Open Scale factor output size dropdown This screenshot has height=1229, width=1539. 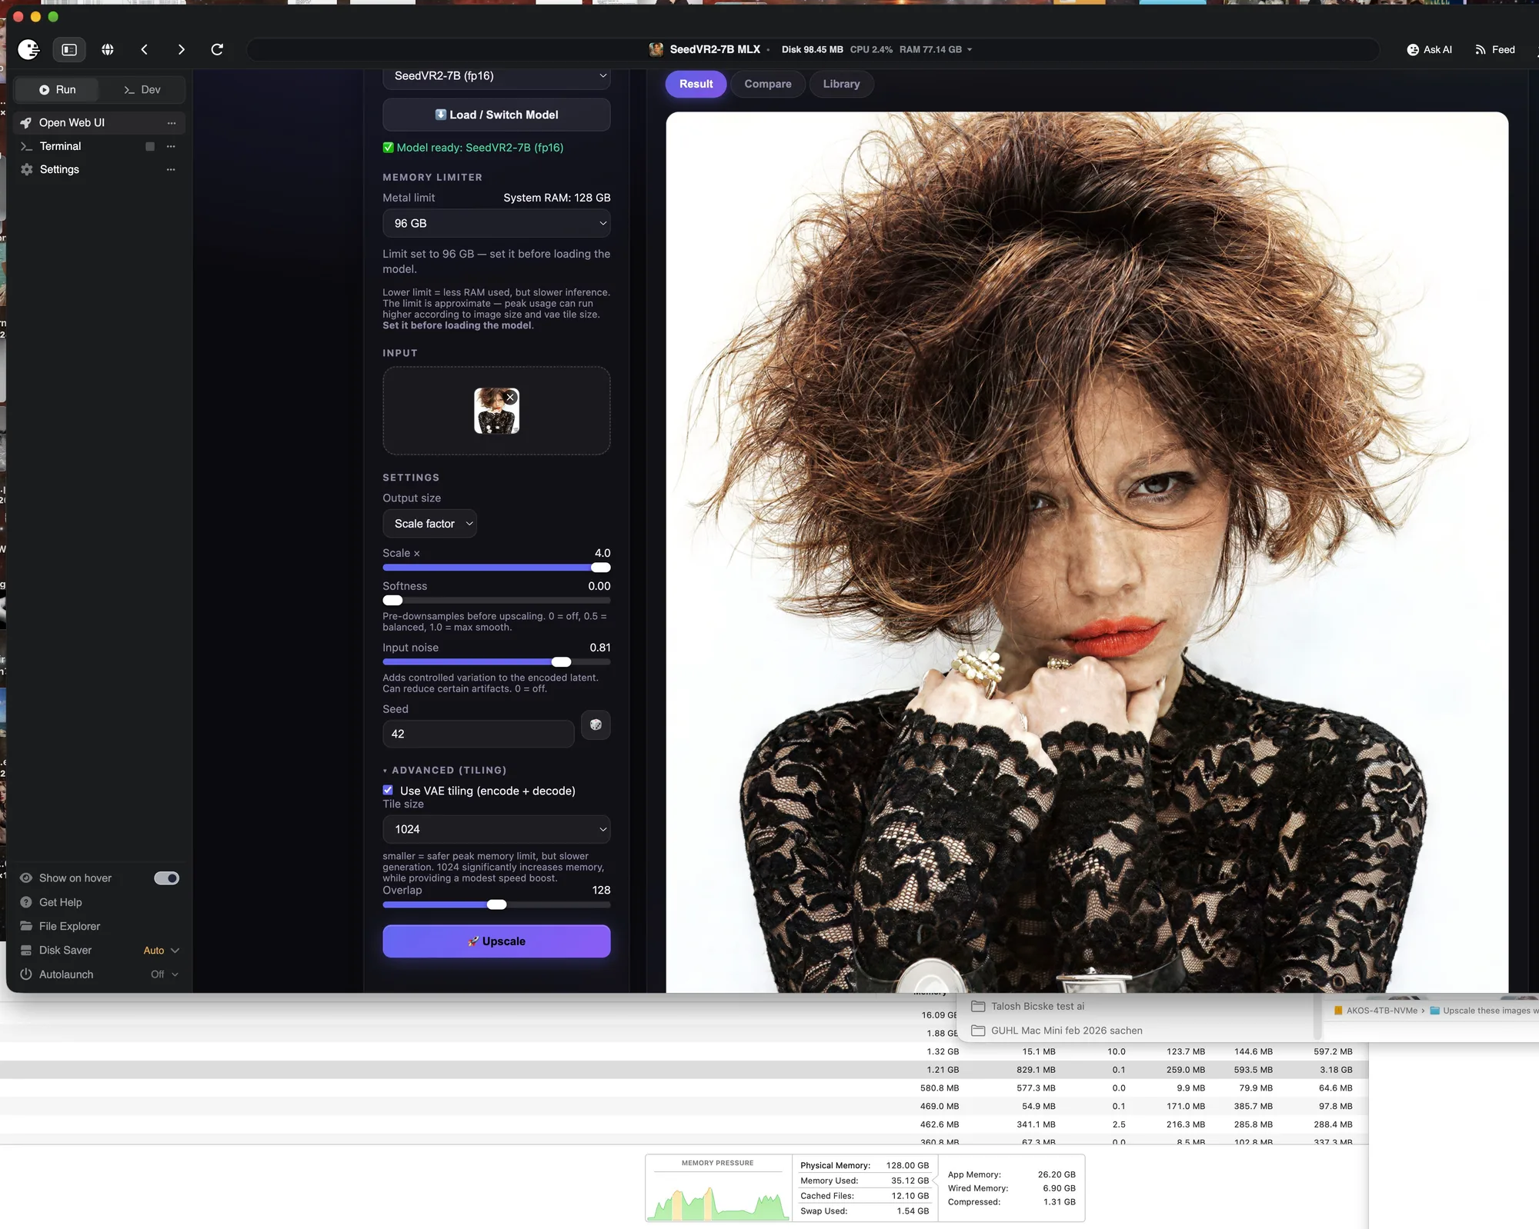pos(429,524)
